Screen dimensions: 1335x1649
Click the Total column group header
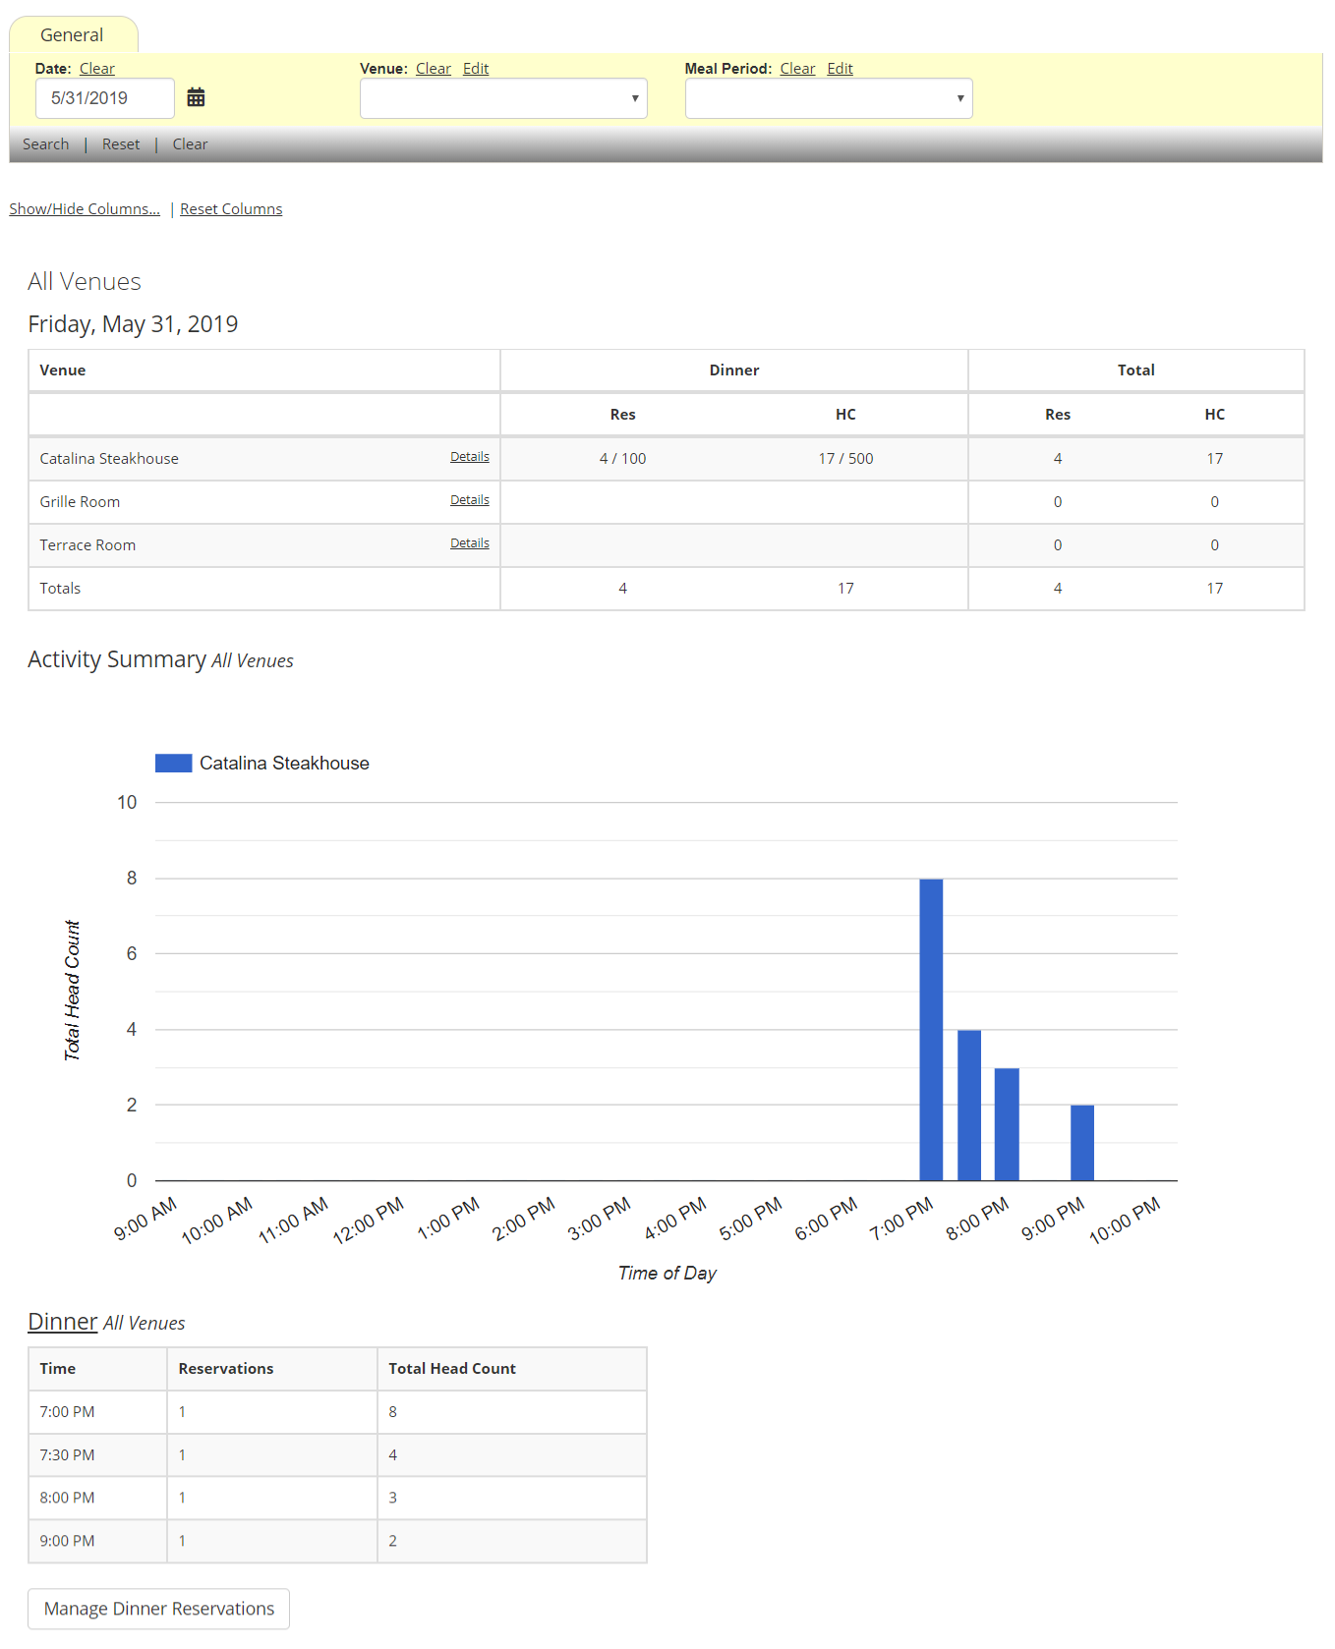point(1136,370)
